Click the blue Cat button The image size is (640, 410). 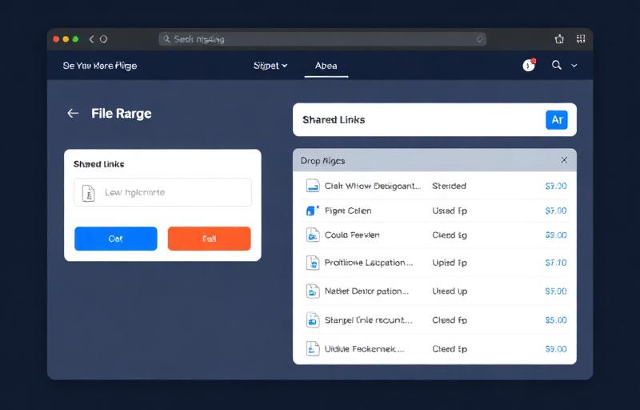coord(115,239)
